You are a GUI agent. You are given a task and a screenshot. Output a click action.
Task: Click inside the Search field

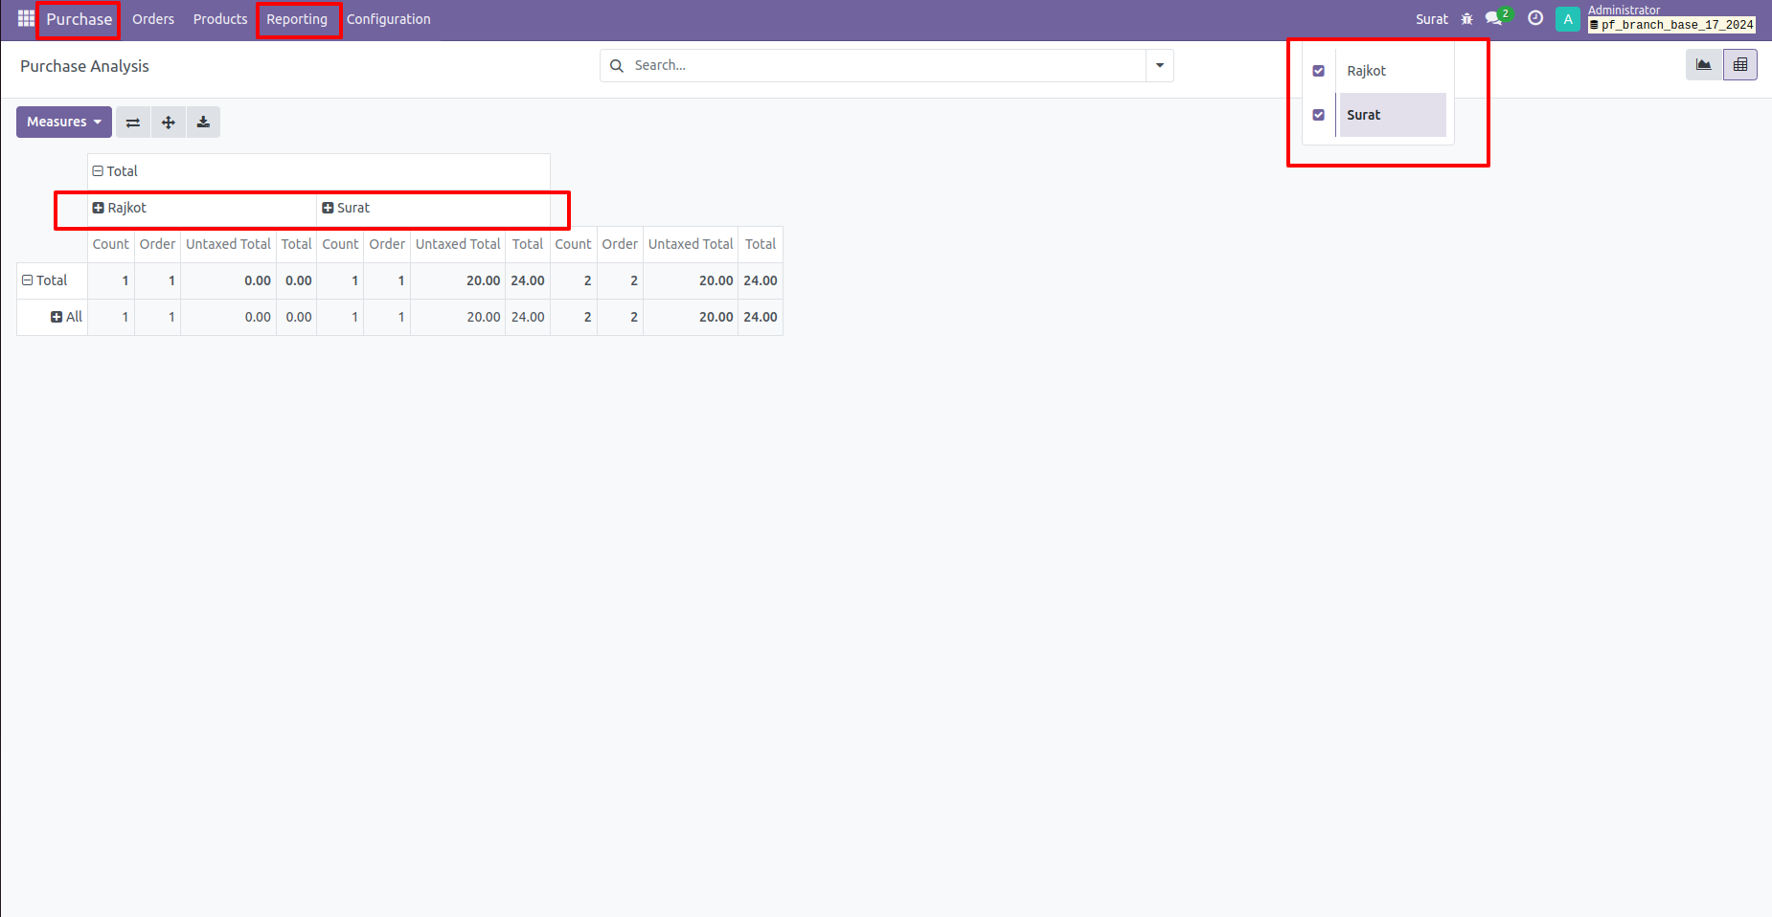[x=862, y=65]
